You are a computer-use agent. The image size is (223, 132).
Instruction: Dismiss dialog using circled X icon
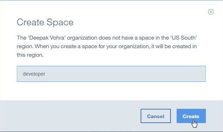211,12
